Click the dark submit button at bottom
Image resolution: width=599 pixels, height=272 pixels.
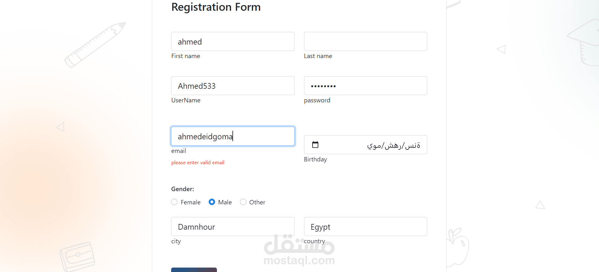194,270
